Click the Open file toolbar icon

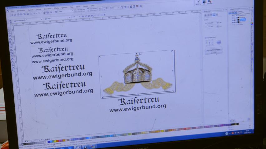[15, 15]
